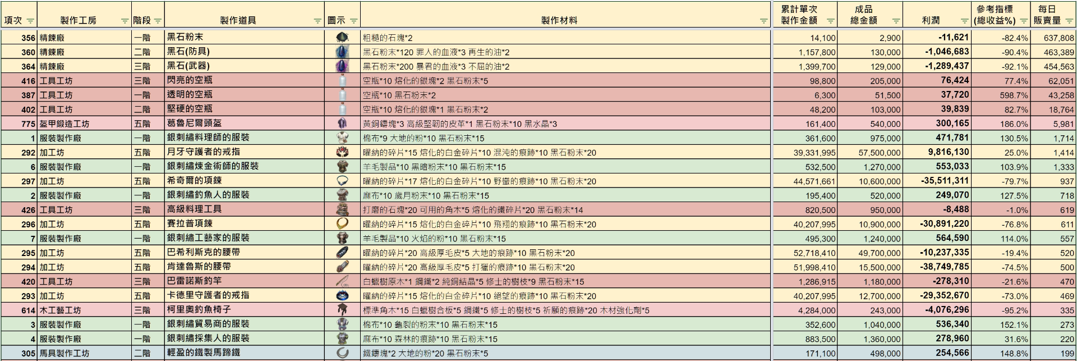Open the filter for 項次 column
The image size is (1077, 361).
[x=30, y=21]
